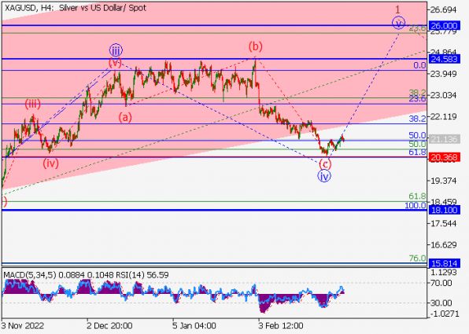
Task: Click the blue 100.0 Fibonacci label
Action: (x=415, y=205)
